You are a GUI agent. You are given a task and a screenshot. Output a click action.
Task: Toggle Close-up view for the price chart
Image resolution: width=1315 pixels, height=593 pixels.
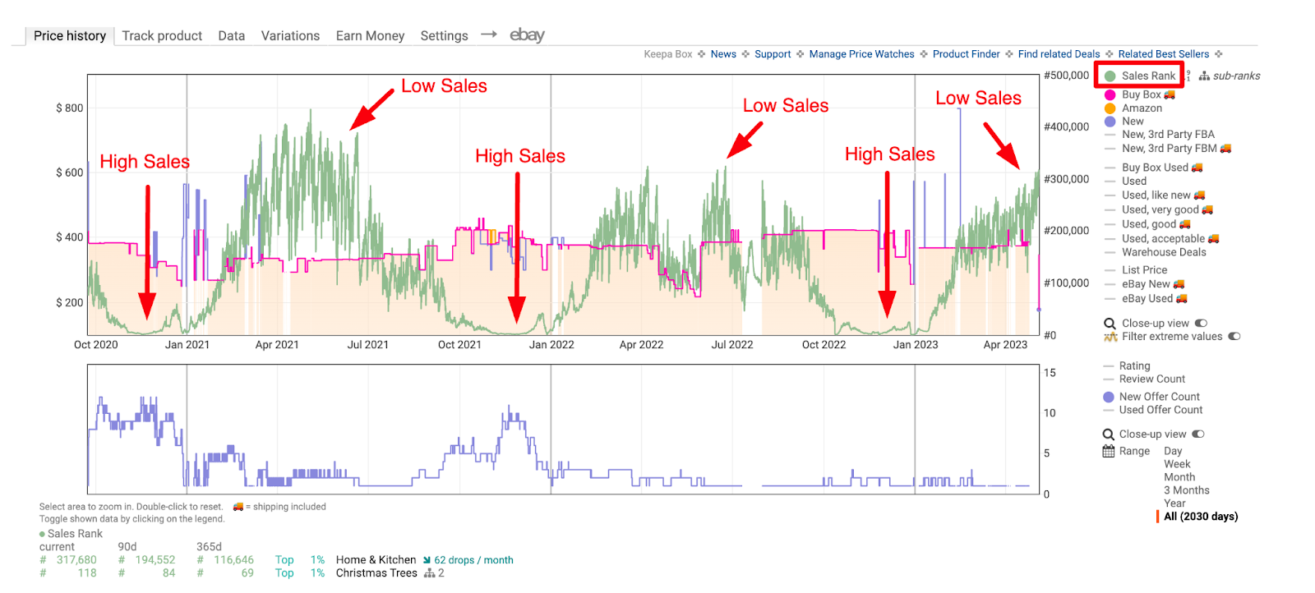pos(1201,324)
